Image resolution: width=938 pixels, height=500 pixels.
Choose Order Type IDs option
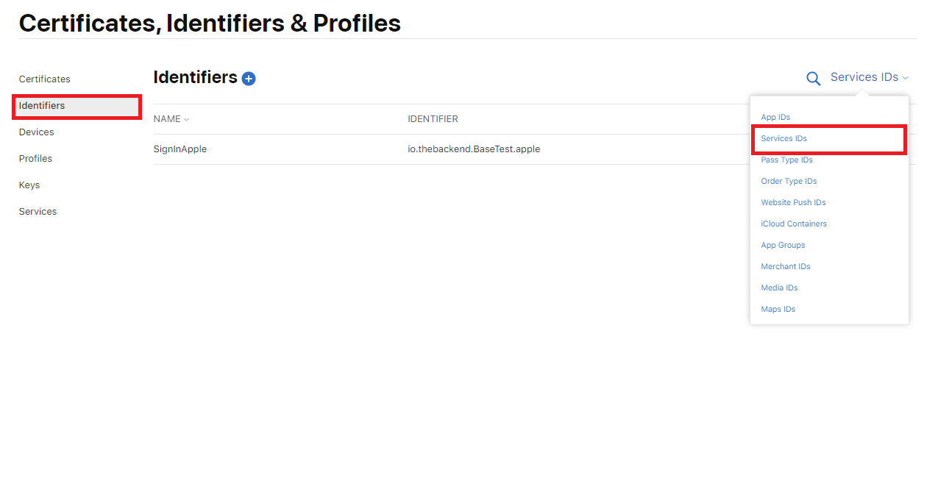(789, 182)
